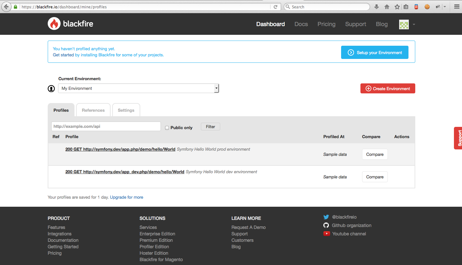Reload the page with the refresh icon
462x265 pixels.
(x=275, y=7)
